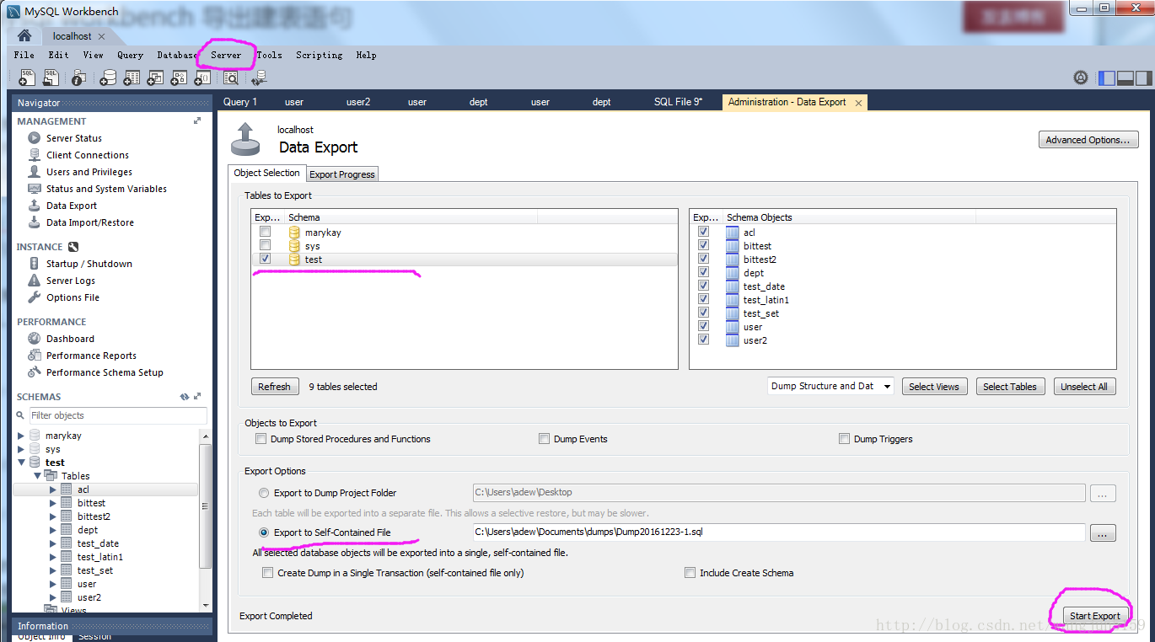Check the sys schema export box
The image size is (1155, 642).
click(x=266, y=245)
